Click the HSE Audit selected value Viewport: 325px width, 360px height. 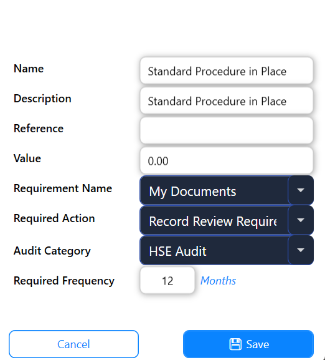click(x=177, y=251)
